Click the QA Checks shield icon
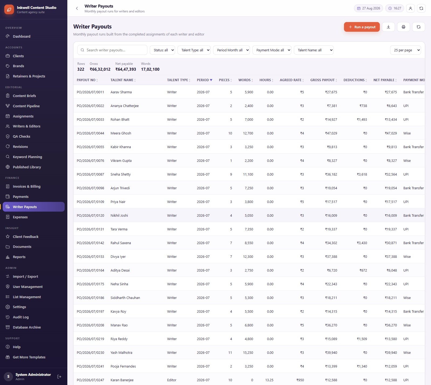This screenshot has height=385, width=431. coord(8,136)
